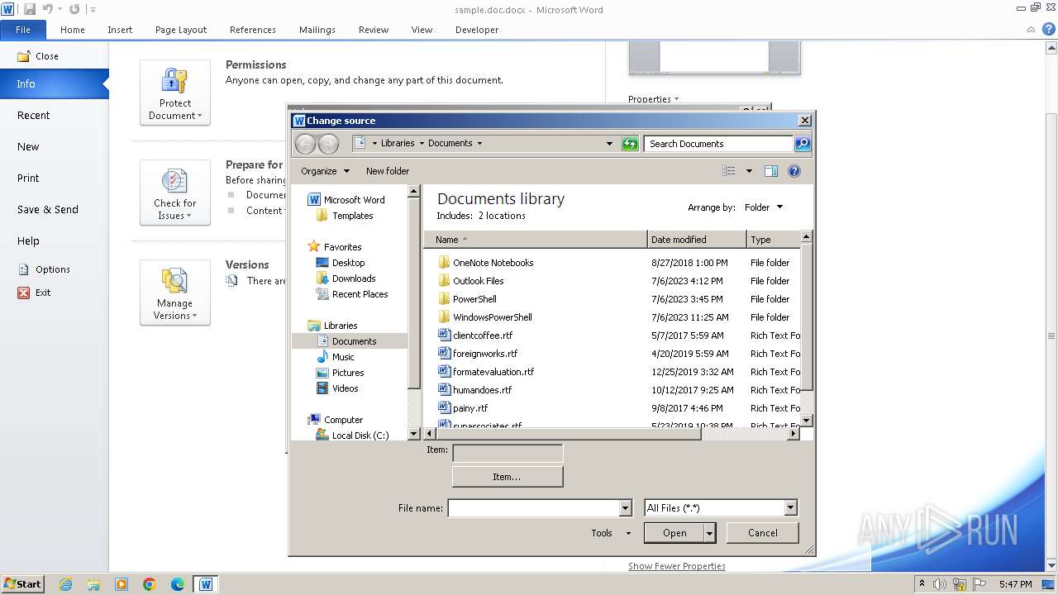Select formatevaluation.rtf file
This screenshot has height=595, width=1058.
point(493,372)
